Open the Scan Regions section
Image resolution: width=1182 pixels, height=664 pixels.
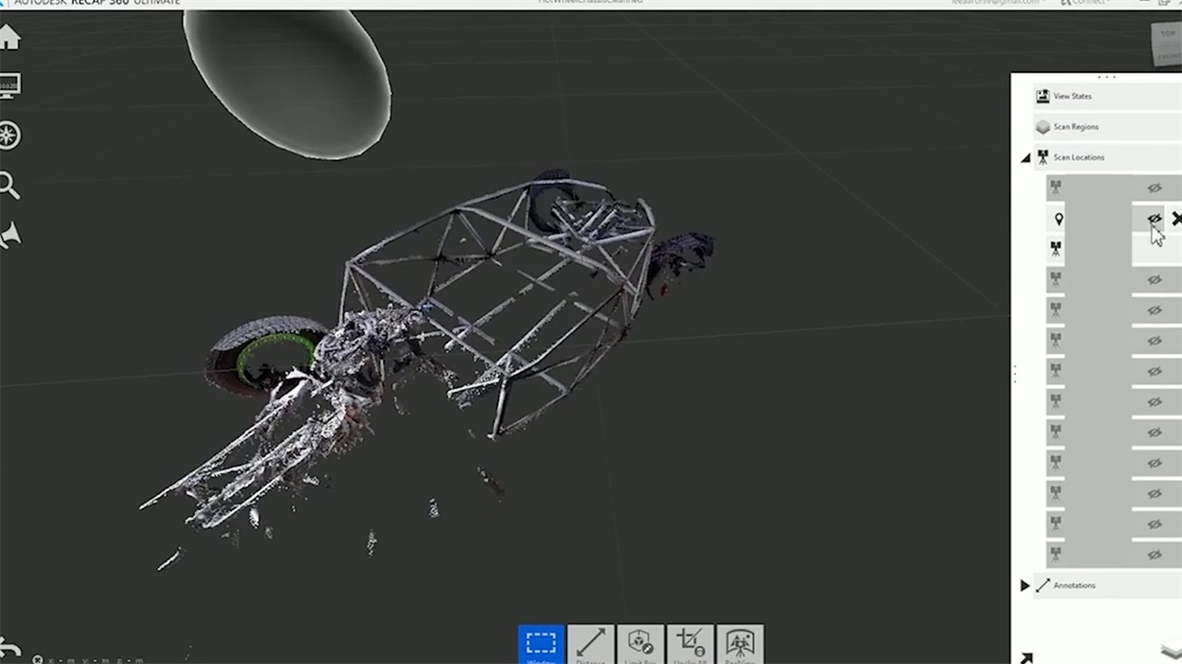(1107, 126)
